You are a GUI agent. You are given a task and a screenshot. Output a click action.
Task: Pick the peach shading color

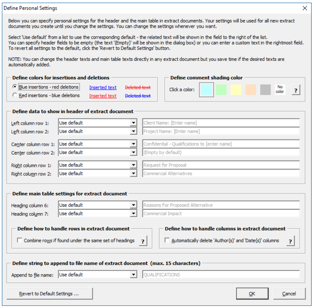click(250, 89)
